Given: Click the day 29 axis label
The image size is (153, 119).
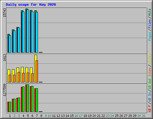Looking at the screenshot, I should point(134,116).
